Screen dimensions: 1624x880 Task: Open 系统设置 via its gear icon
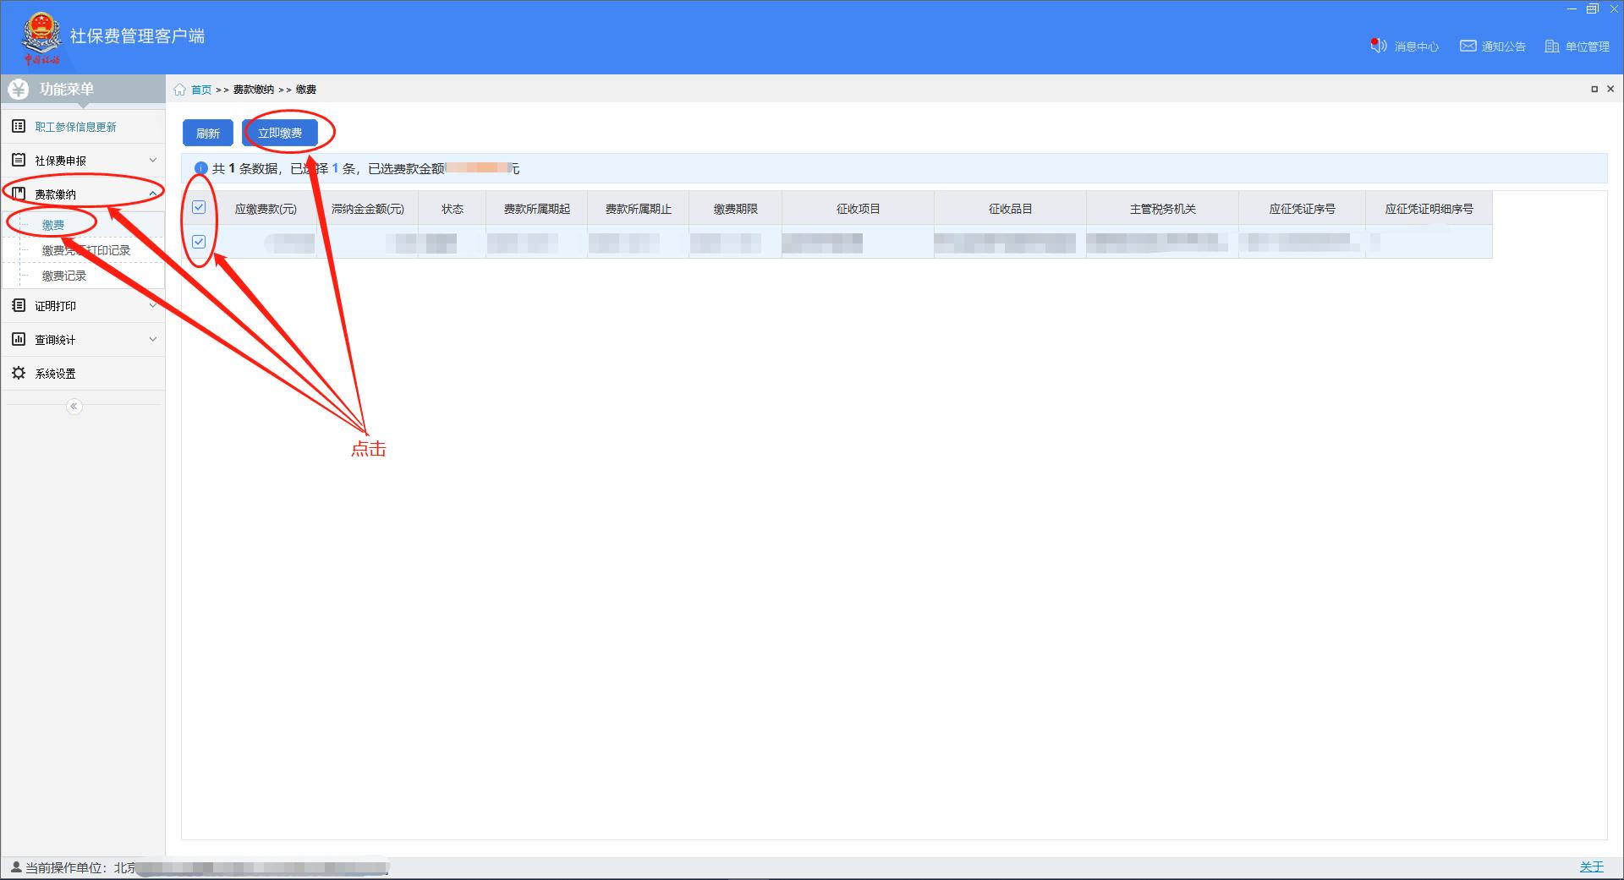tap(19, 373)
